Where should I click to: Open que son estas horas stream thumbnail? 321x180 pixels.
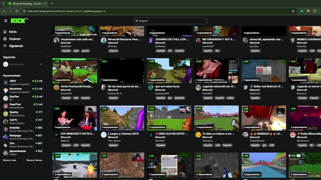click(169, 71)
